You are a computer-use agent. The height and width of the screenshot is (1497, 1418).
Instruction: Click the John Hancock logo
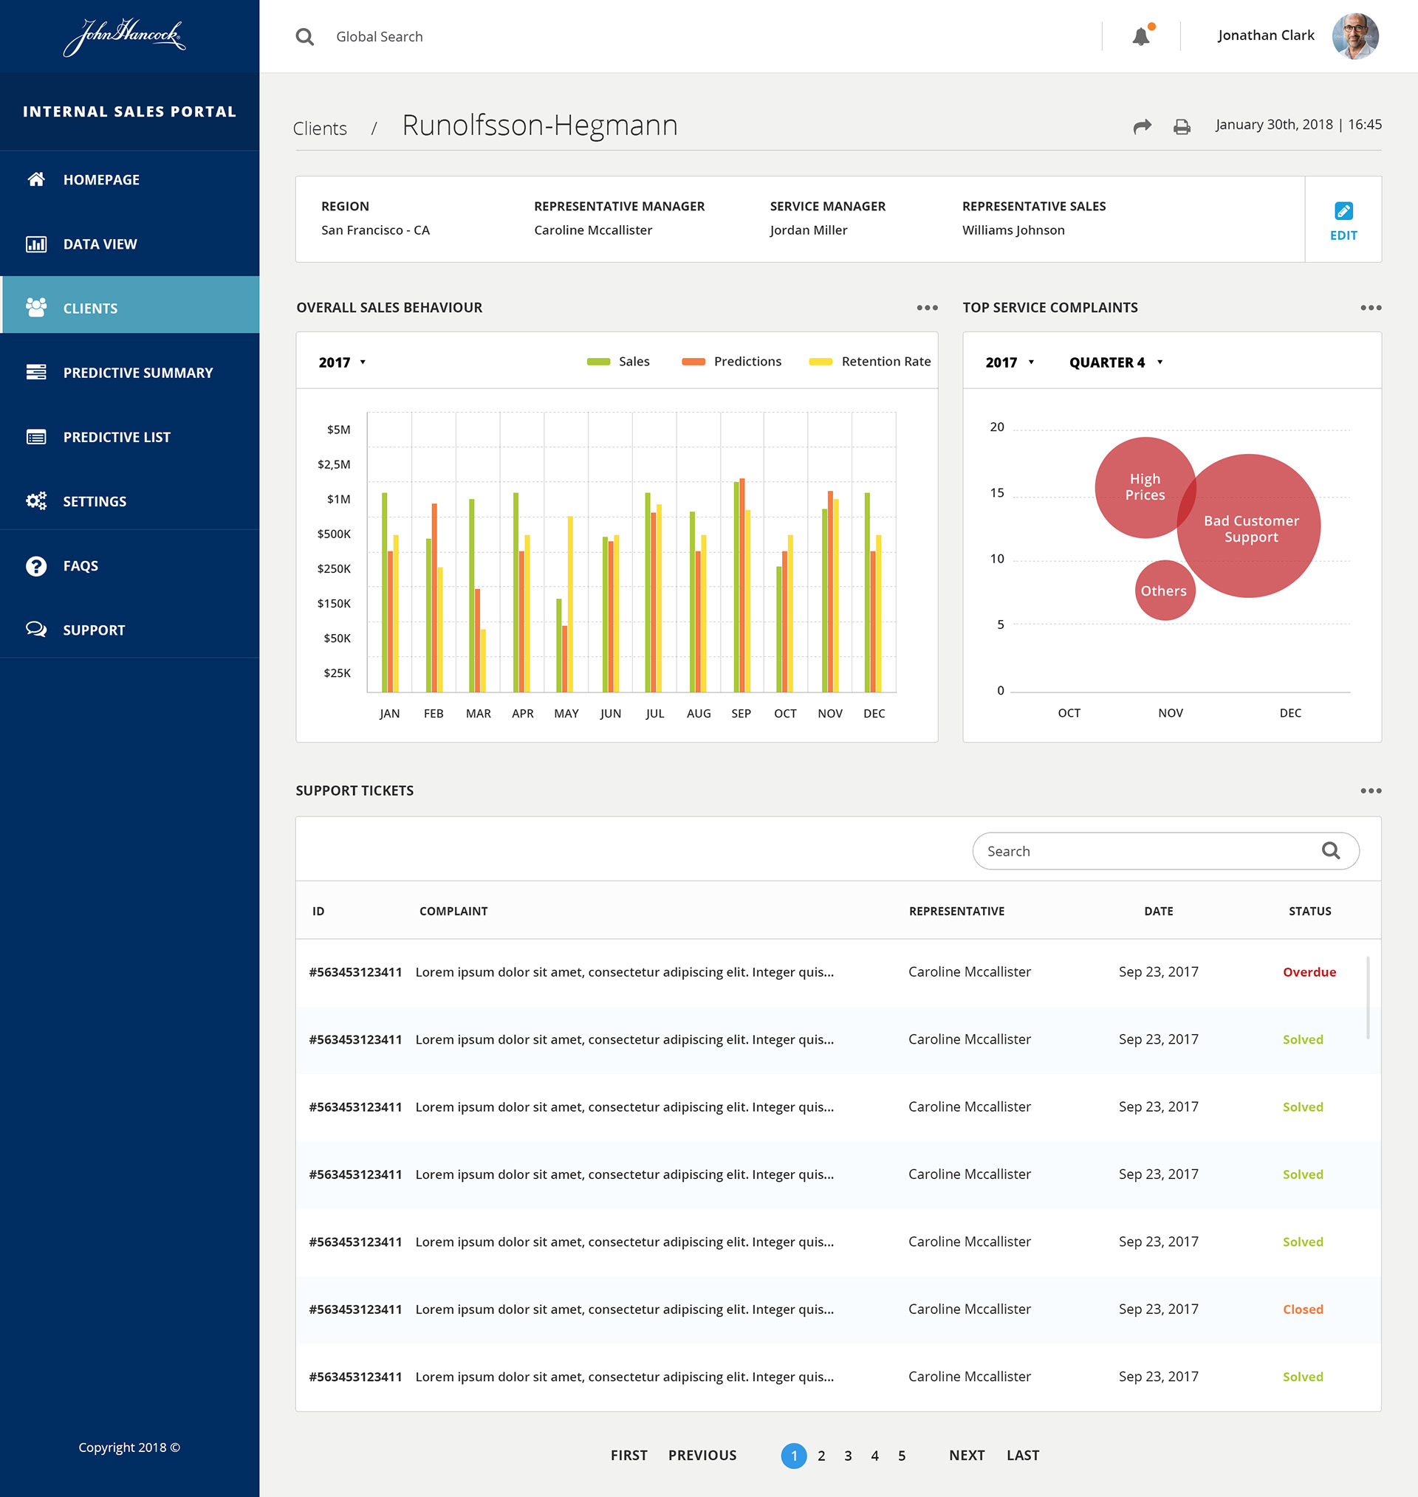tap(125, 36)
